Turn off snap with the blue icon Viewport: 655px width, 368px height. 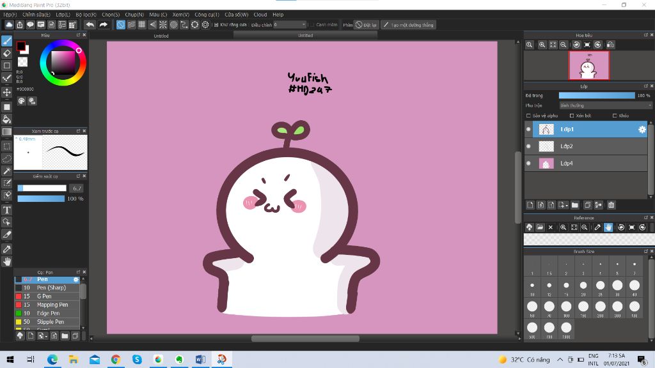pos(120,25)
